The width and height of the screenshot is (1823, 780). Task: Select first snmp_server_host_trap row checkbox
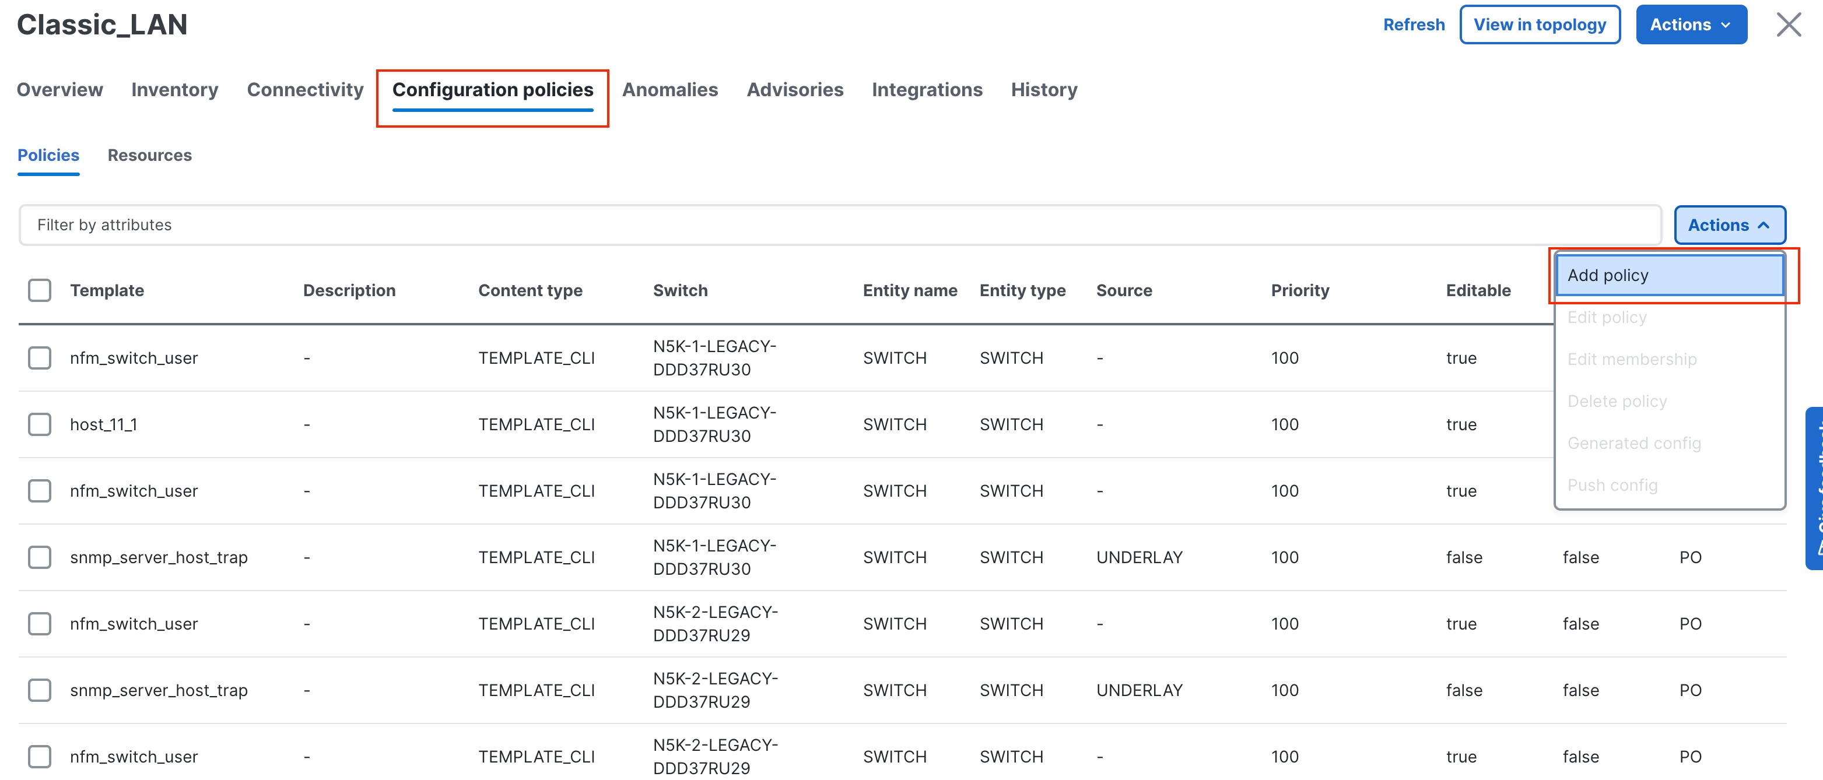[x=40, y=557]
